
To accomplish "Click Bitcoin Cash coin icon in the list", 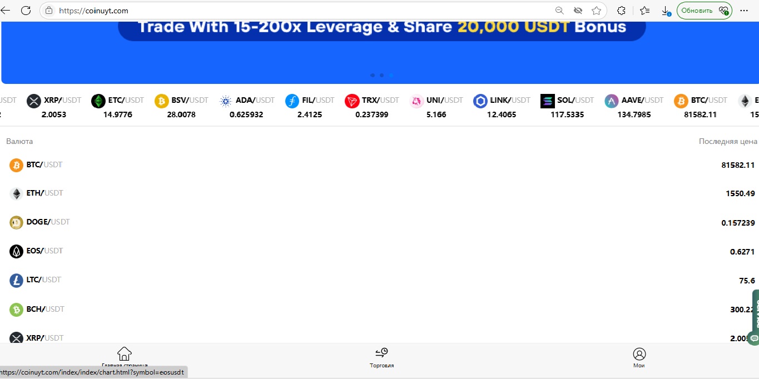I will (16, 310).
